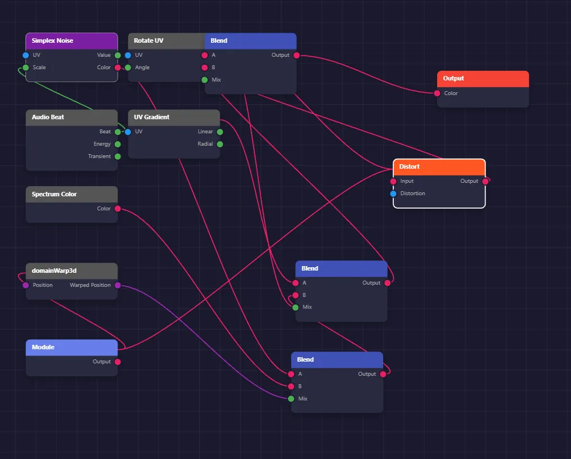Select the Distort node's Distortion input port
Screen dimensions: 571x459
coord(393,193)
